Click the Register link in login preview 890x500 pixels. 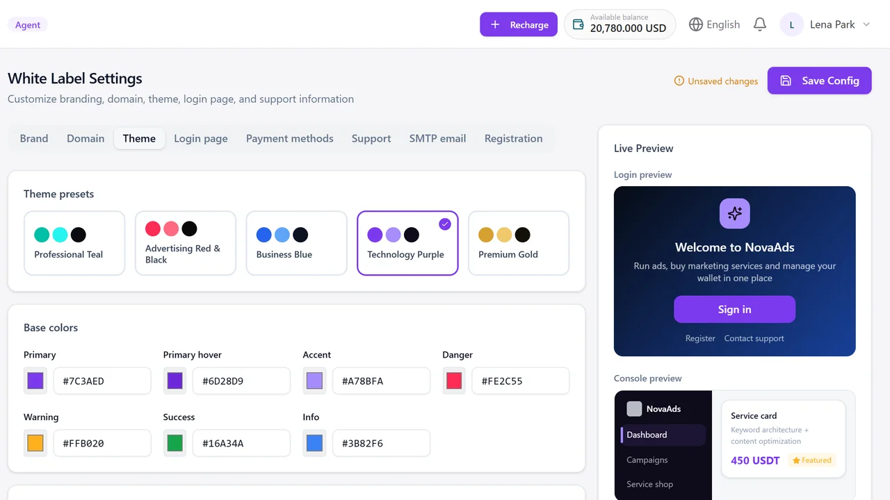pos(700,338)
